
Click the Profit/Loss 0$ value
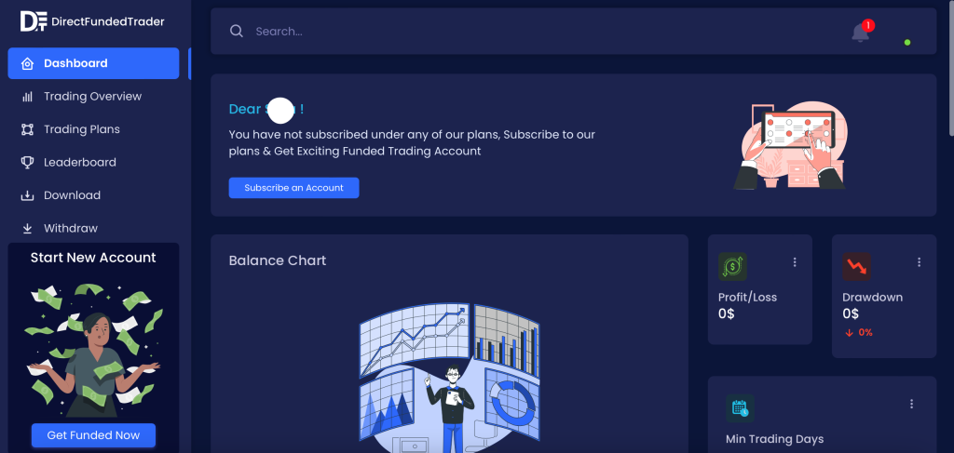pyautogui.click(x=727, y=314)
